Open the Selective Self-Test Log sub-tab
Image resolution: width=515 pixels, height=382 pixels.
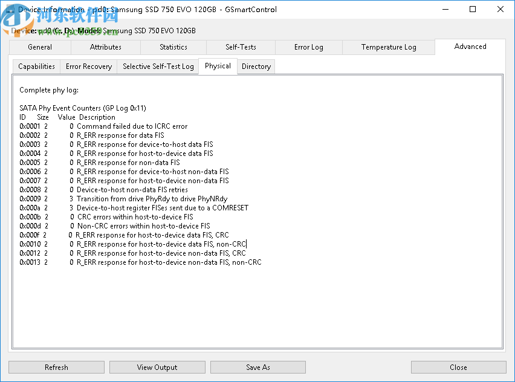(x=158, y=66)
